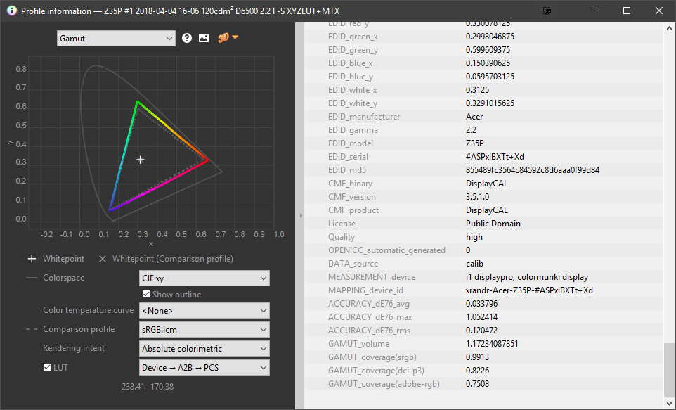Maximize the Profile information window
The image size is (676, 410).
coord(626,11)
